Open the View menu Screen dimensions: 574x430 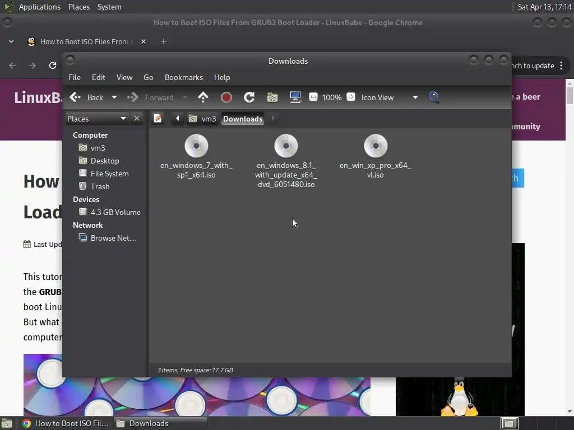click(124, 77)
